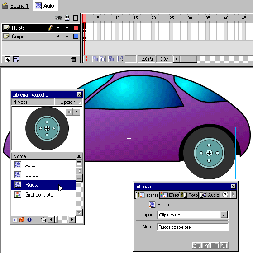Go back to Scena 1
253x253 pixels.
point(19,6)
